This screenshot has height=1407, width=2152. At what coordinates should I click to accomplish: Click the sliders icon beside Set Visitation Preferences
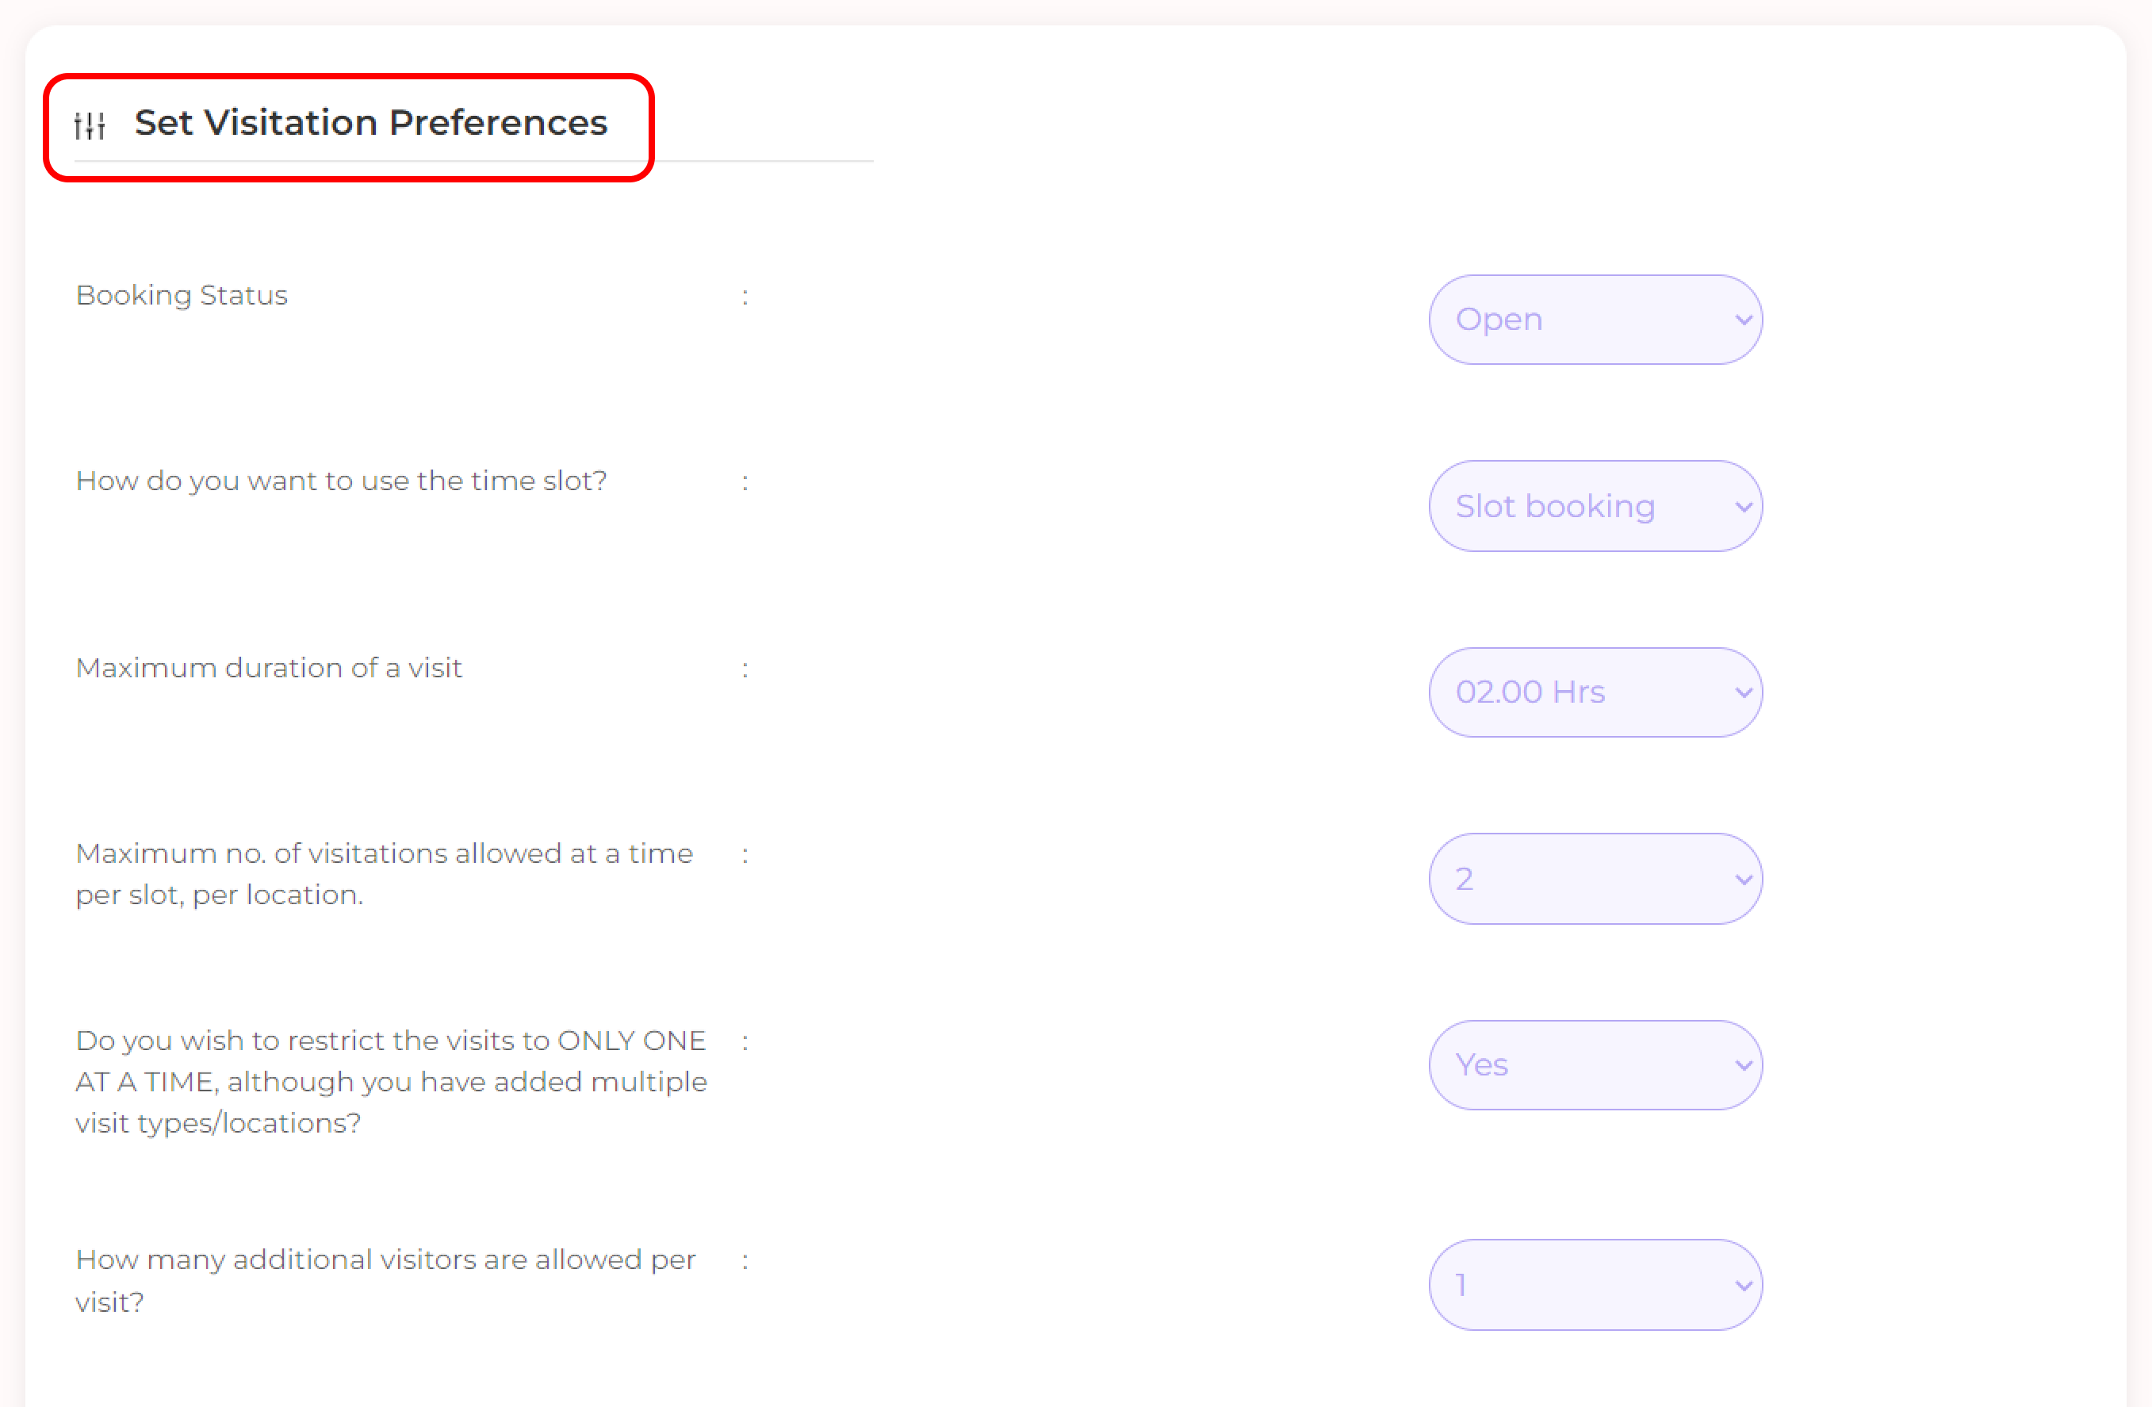click(x=90, y=125)
